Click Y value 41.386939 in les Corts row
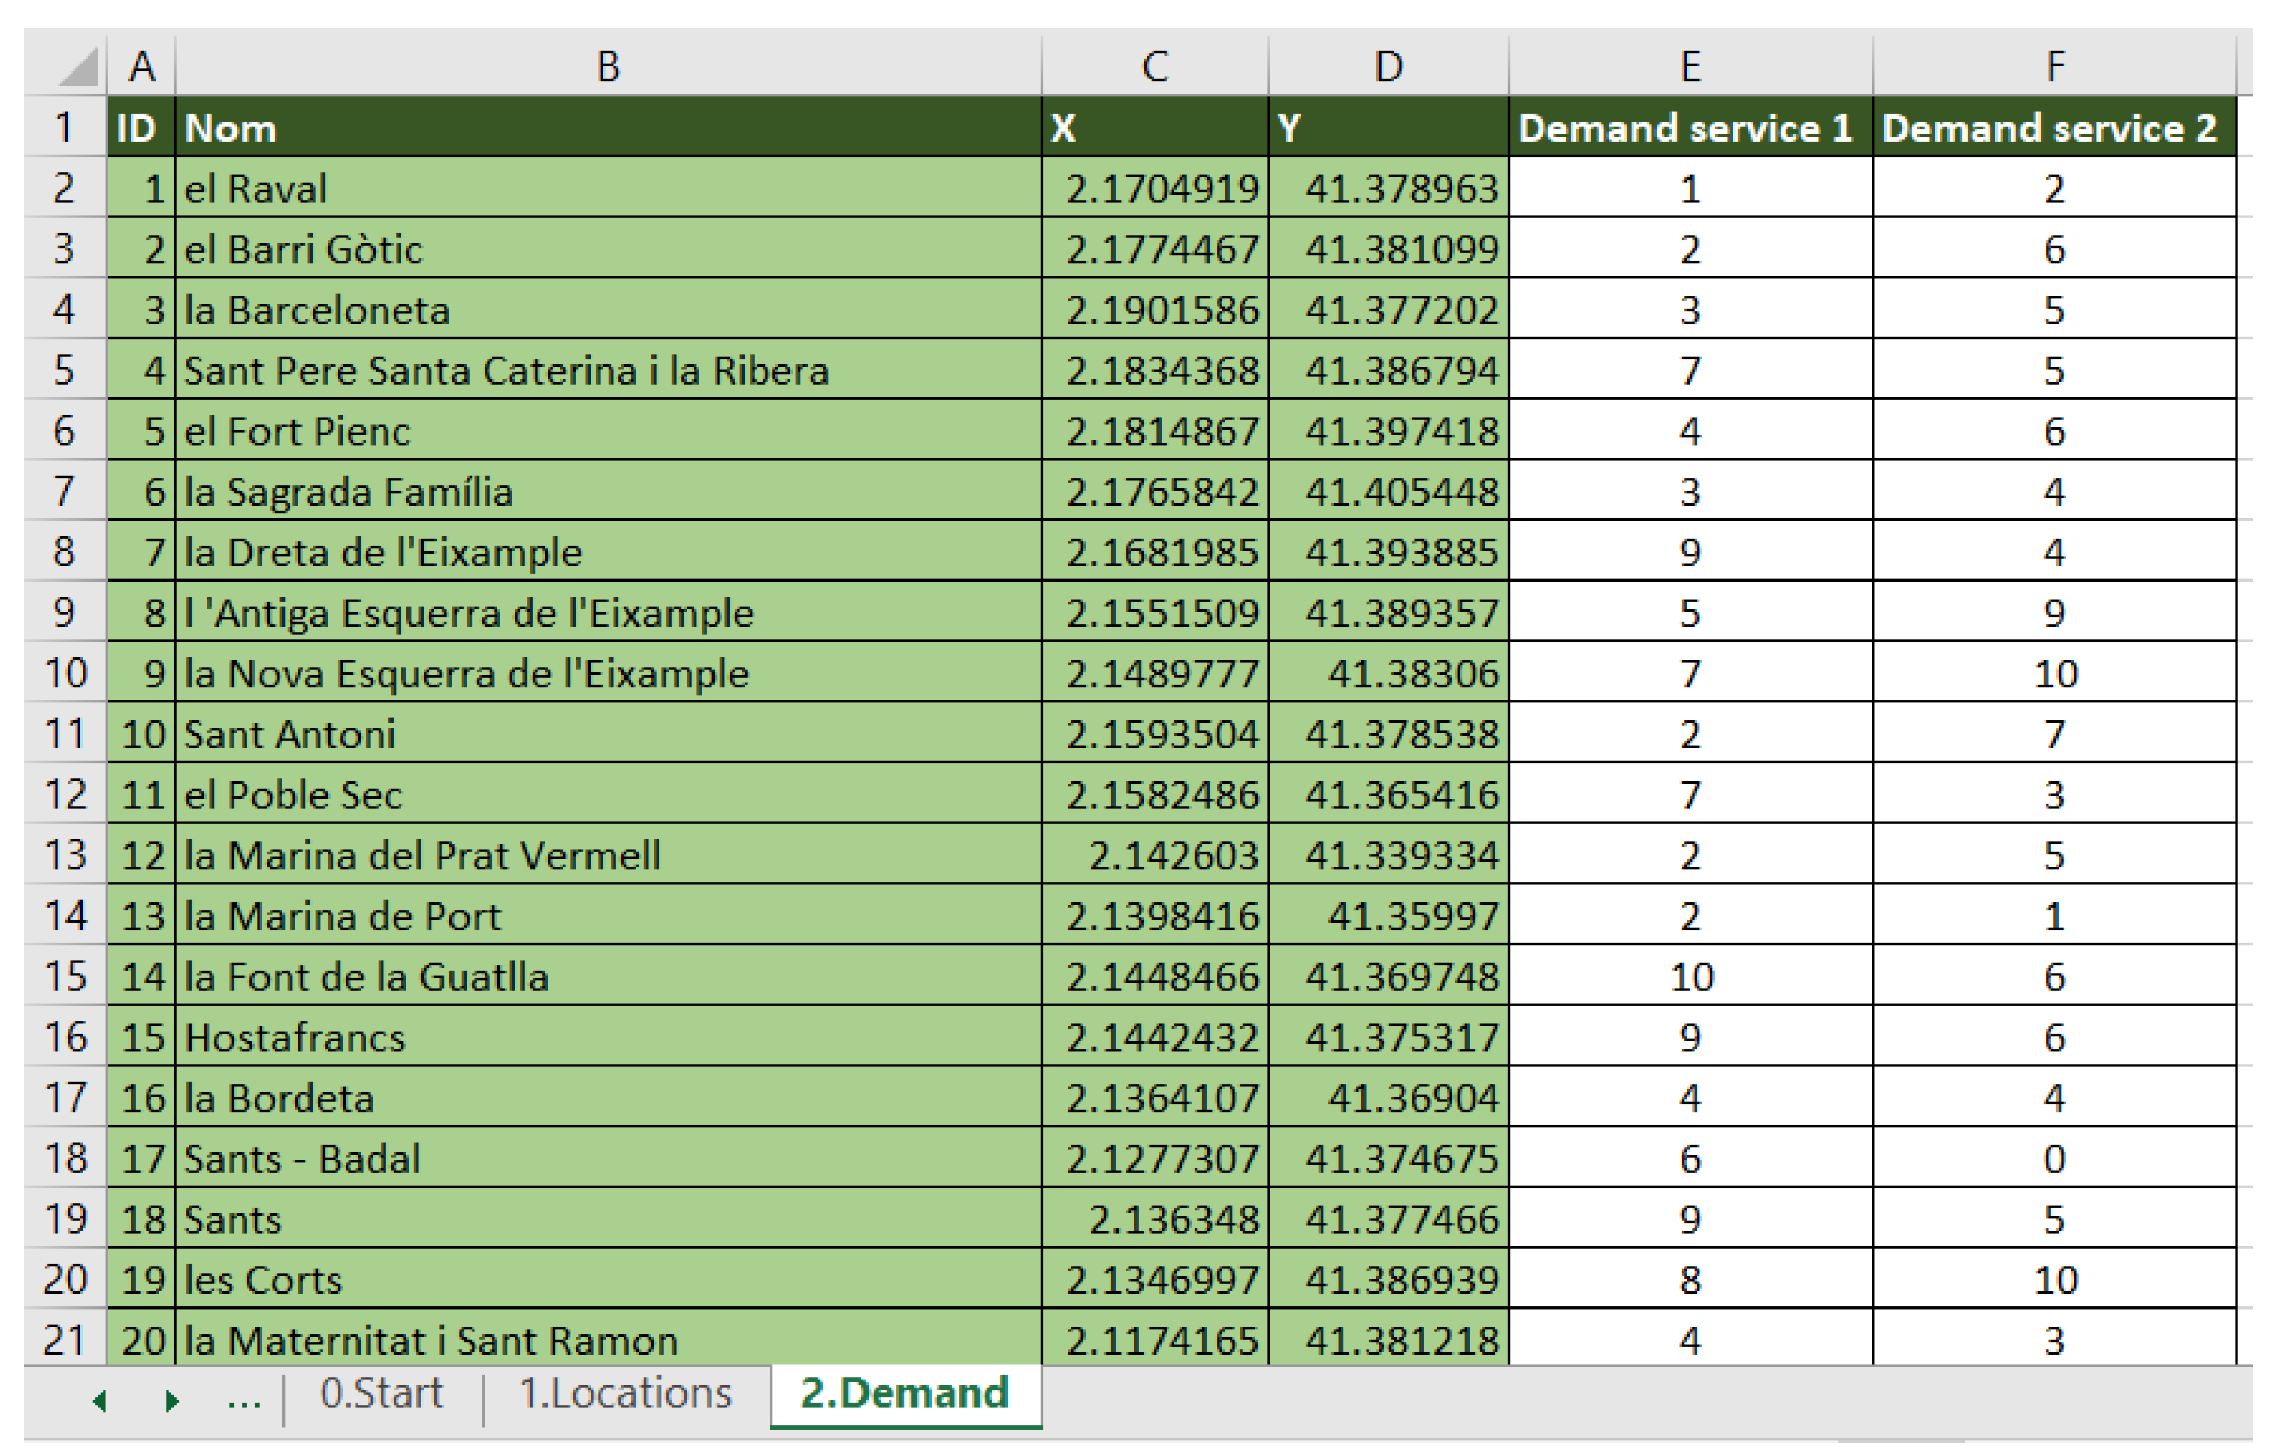Image resolution: width=2281 pixels, height=1453 pixels. pos(1388,1279)
